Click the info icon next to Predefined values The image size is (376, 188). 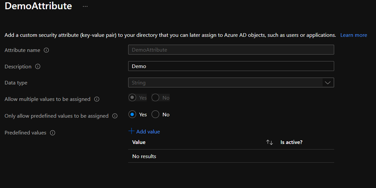pyautogui.click(x=53, y=133)
